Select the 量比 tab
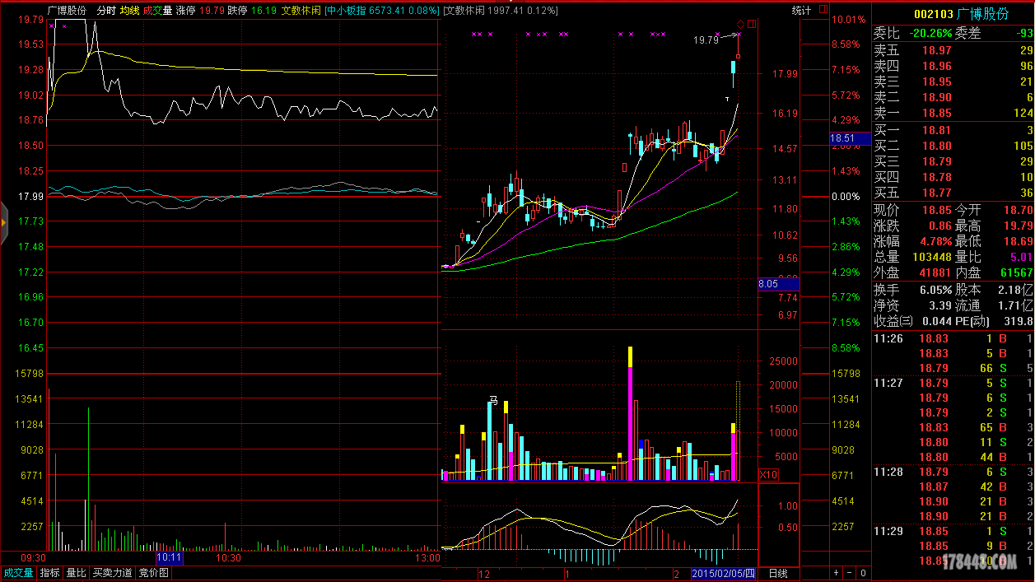1035x582 pixels. click(x=76, y=573)
